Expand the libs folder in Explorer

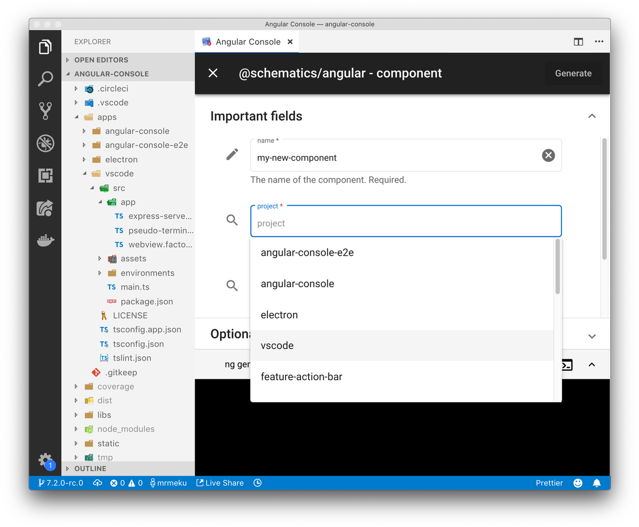pos(104,415)
